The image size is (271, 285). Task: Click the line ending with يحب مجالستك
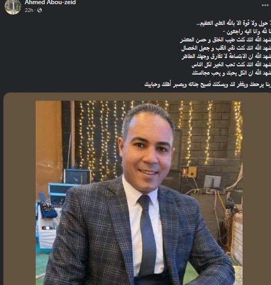[x=231, y=73]
